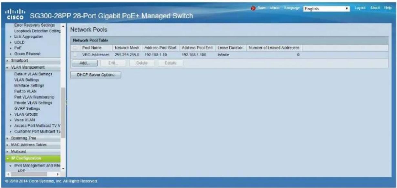This screenshot has height=188, width=397.
Task: Click the Details button
Action: click(170, 63)
